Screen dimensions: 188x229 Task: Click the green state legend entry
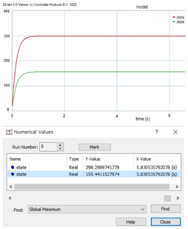[x=178, y=22]
